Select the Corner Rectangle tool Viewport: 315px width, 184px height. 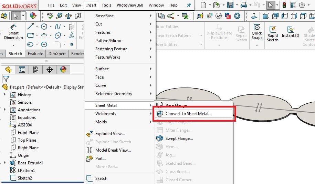pos(30,35)
